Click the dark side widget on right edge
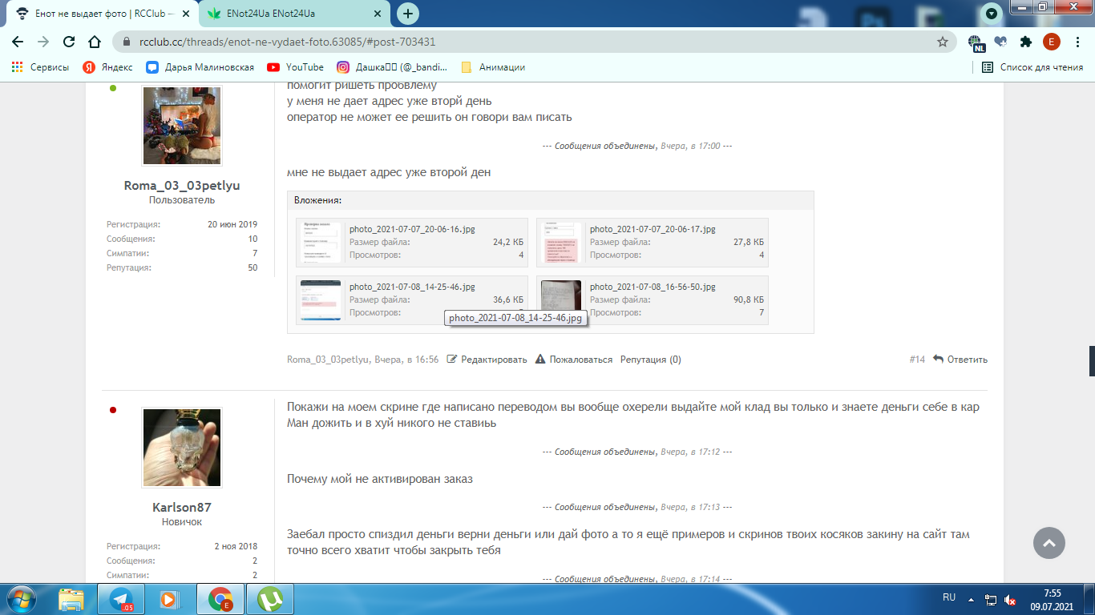The height and width of the screenshot is (615, 1095). pos(1091,361)
